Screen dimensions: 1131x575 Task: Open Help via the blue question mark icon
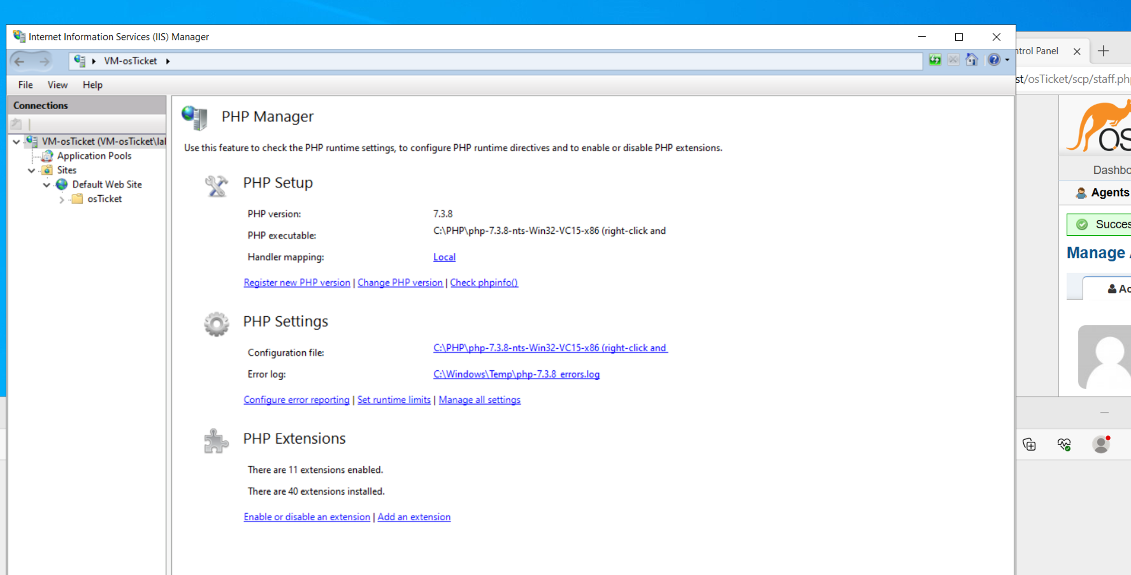(x=994, y=60)
